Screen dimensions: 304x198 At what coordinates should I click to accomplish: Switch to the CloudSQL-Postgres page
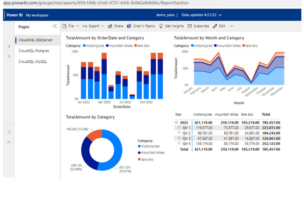click(x=34, y=51)
